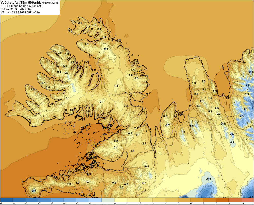Screen dimensions: 254x205
Task: Click the line "EC-HRES spá brúuð á 500m net"
Action: 21,6
